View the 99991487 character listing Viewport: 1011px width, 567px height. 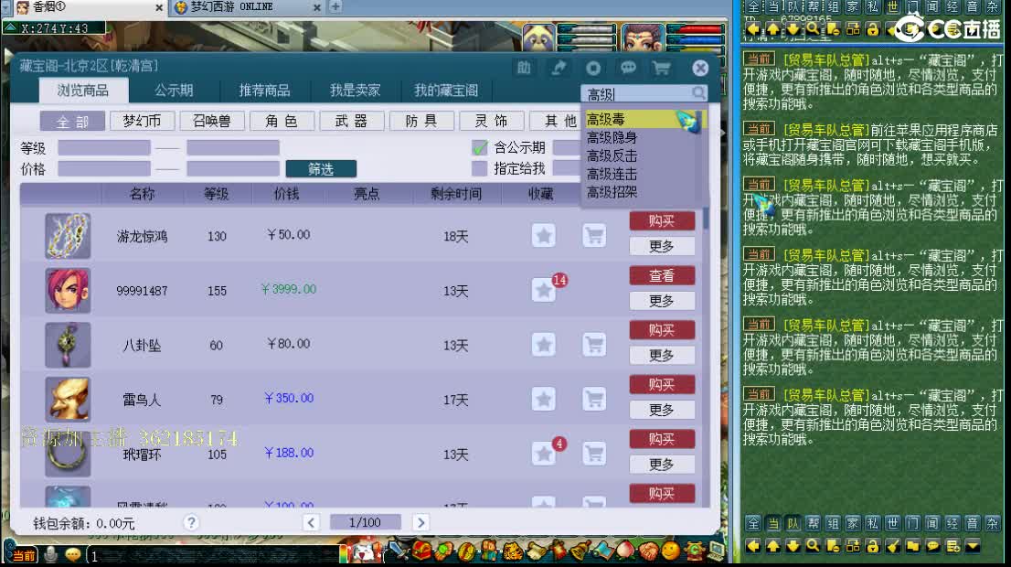coord(662,275)
